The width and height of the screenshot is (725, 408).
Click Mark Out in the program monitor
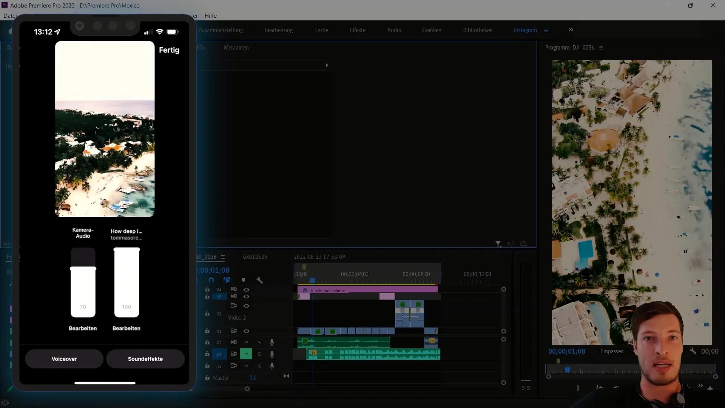(x=578, y=388)
